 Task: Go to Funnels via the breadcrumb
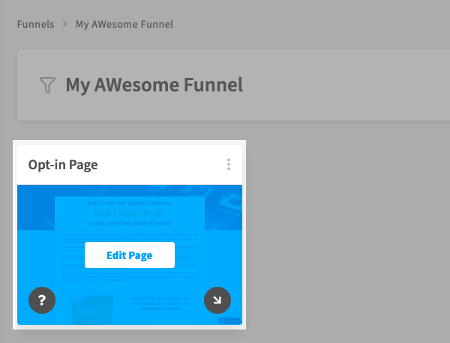36,24
